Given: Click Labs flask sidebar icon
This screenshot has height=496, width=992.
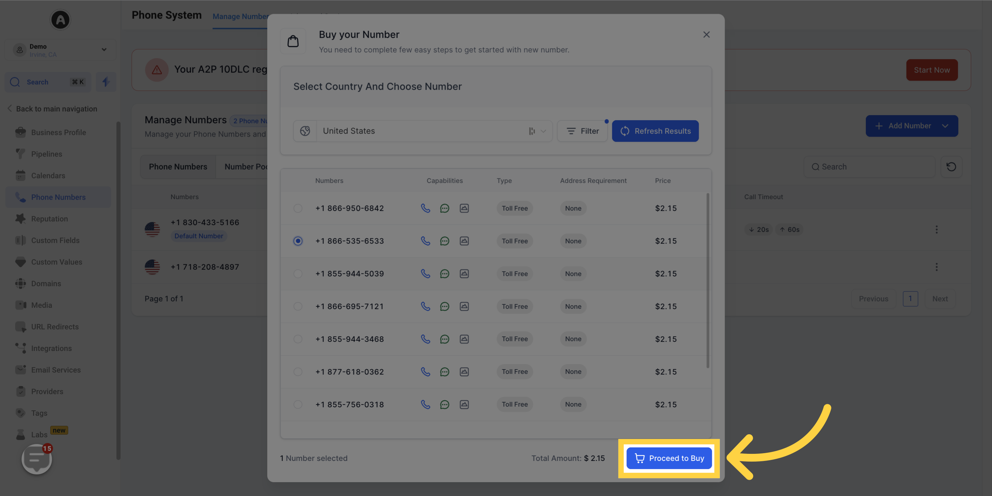Looking at the screenshot, I should [20, 434].
